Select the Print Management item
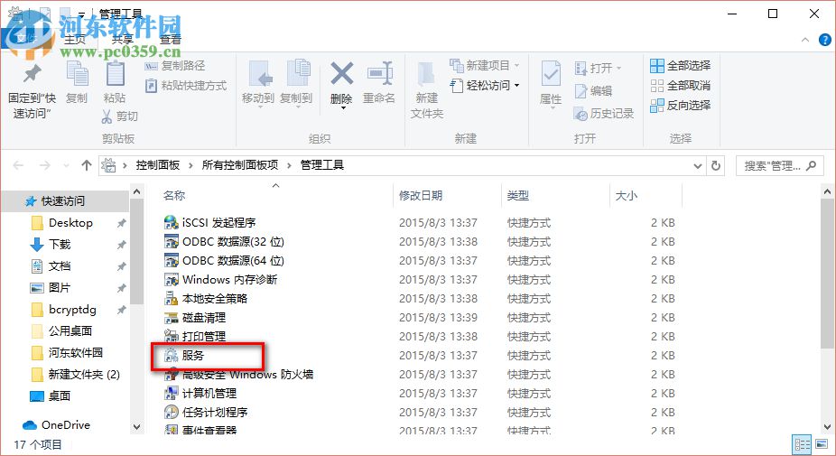This screenshot has width=836, height=456. point(195,337)
